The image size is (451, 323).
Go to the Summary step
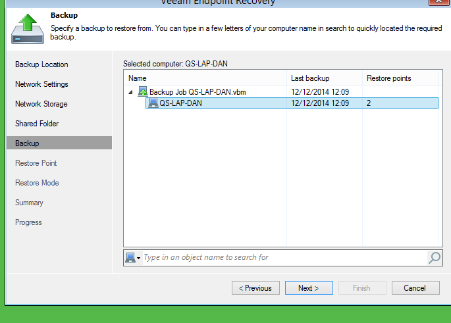point(29,203)
